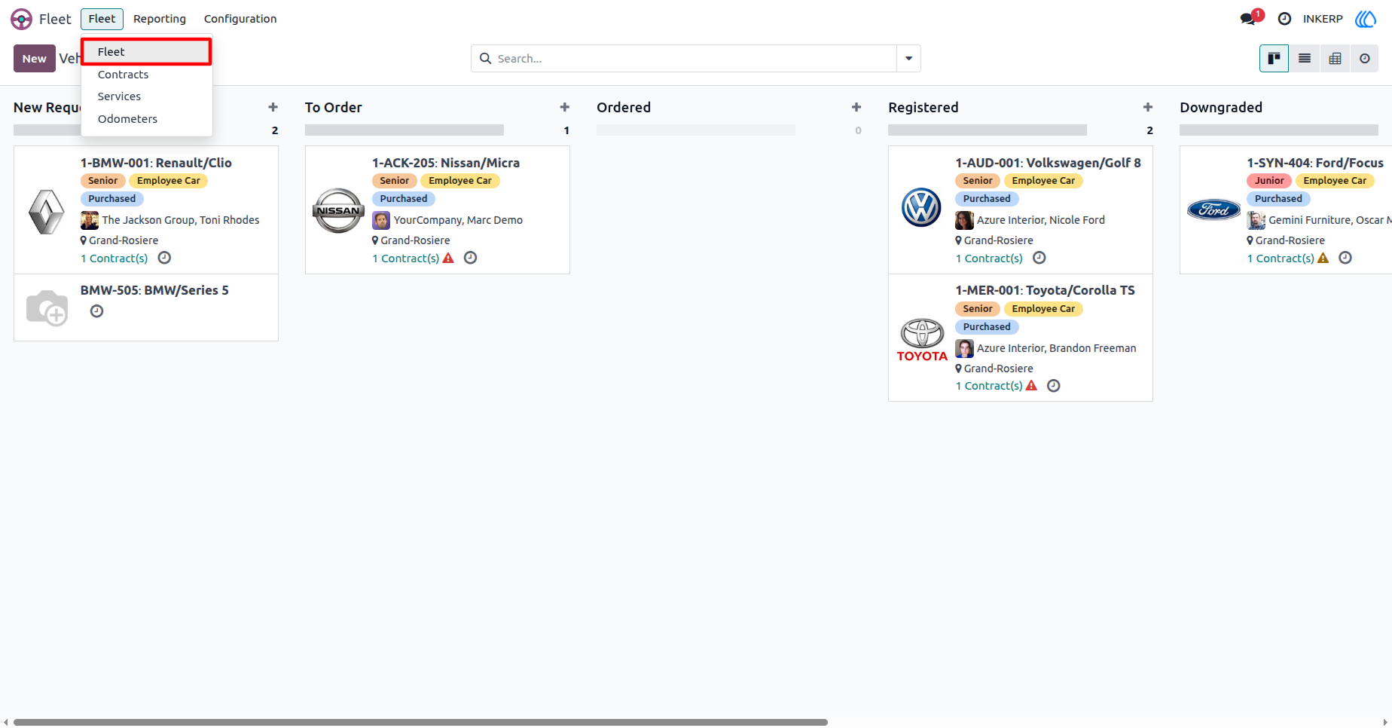Focus the Search input field
The width and height of the screenshot is (1392, 728).
click(x=694, y=59)
